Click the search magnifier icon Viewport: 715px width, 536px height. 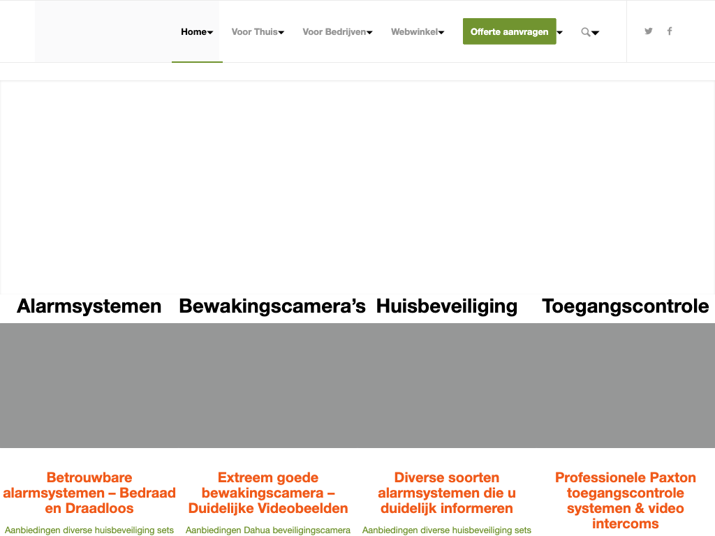586,32
